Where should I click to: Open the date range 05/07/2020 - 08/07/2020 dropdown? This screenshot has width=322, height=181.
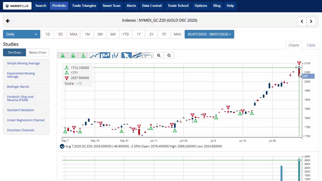click(x=209, y=34)
